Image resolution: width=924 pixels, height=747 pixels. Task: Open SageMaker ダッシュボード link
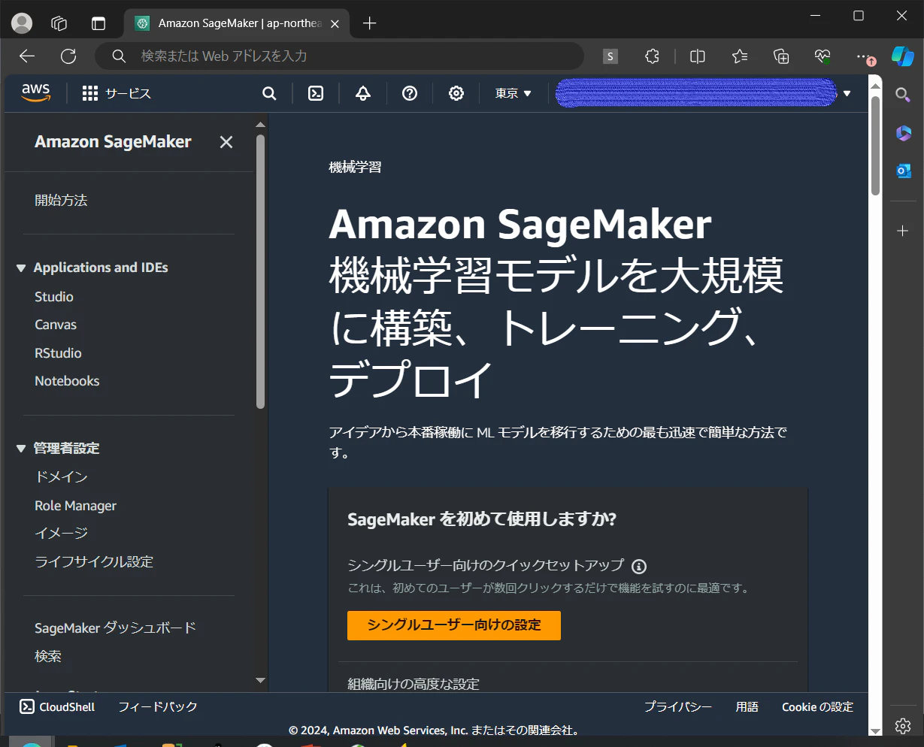115,628
